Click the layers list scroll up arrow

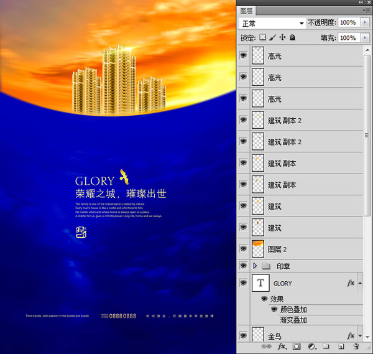367,50
